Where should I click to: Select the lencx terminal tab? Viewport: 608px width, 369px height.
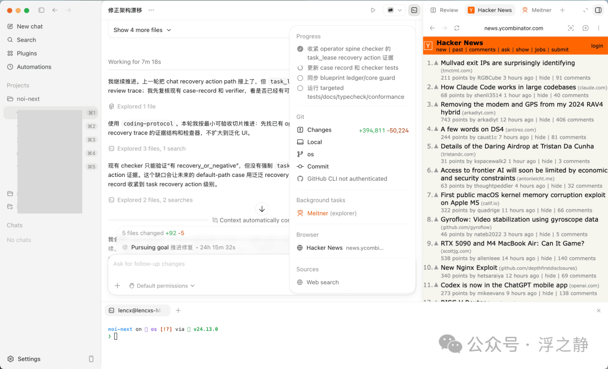coord(138,311)
